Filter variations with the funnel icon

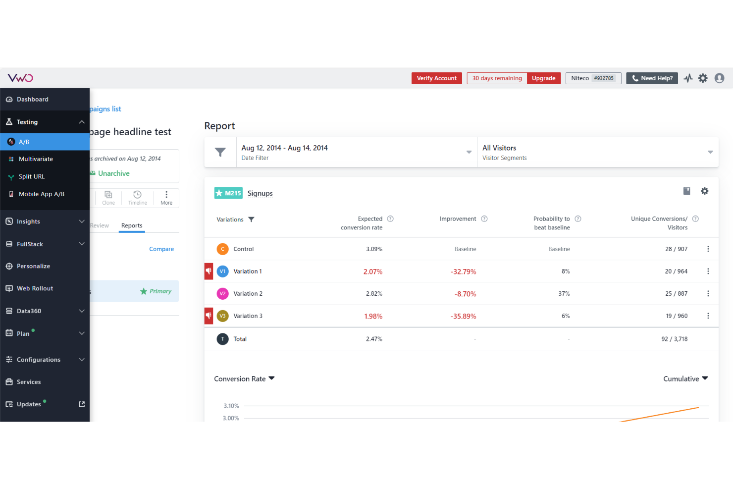click(251, 219)
